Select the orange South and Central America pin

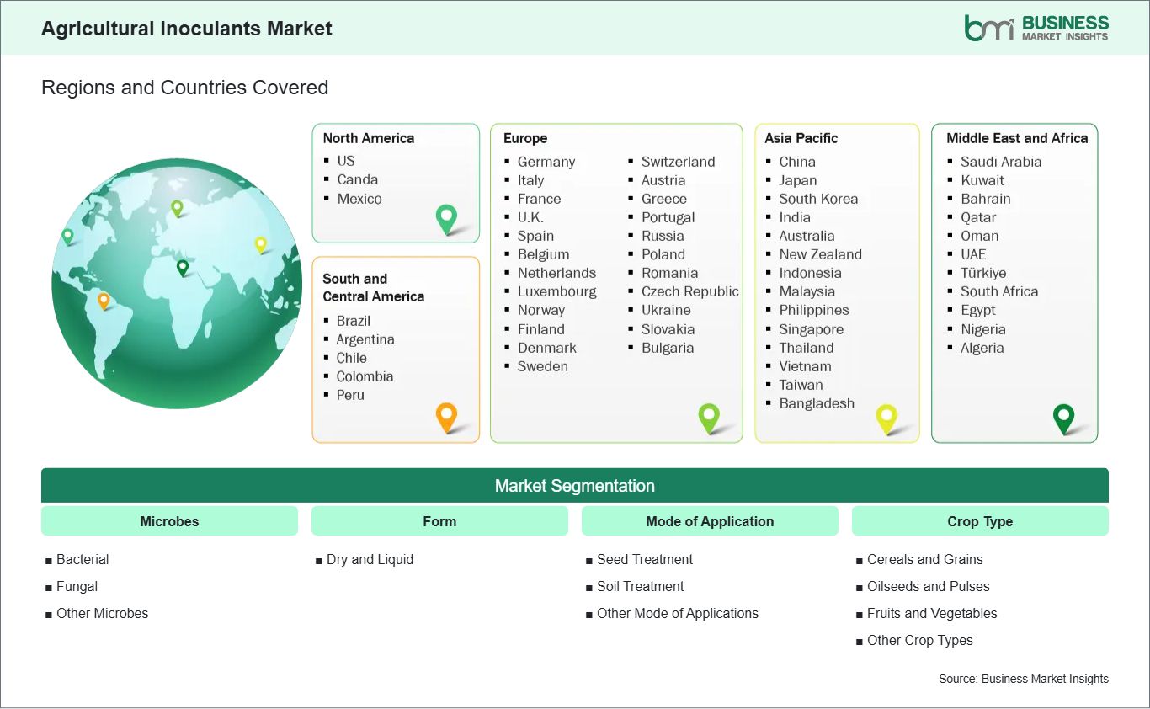click(446, 417)
